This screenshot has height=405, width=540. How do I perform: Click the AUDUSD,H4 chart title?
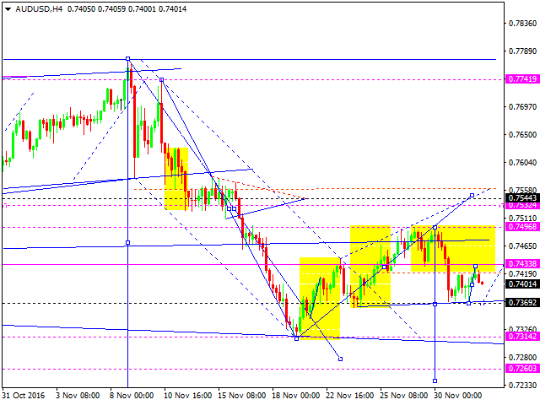pyautogui.click(x=39, y=9)
